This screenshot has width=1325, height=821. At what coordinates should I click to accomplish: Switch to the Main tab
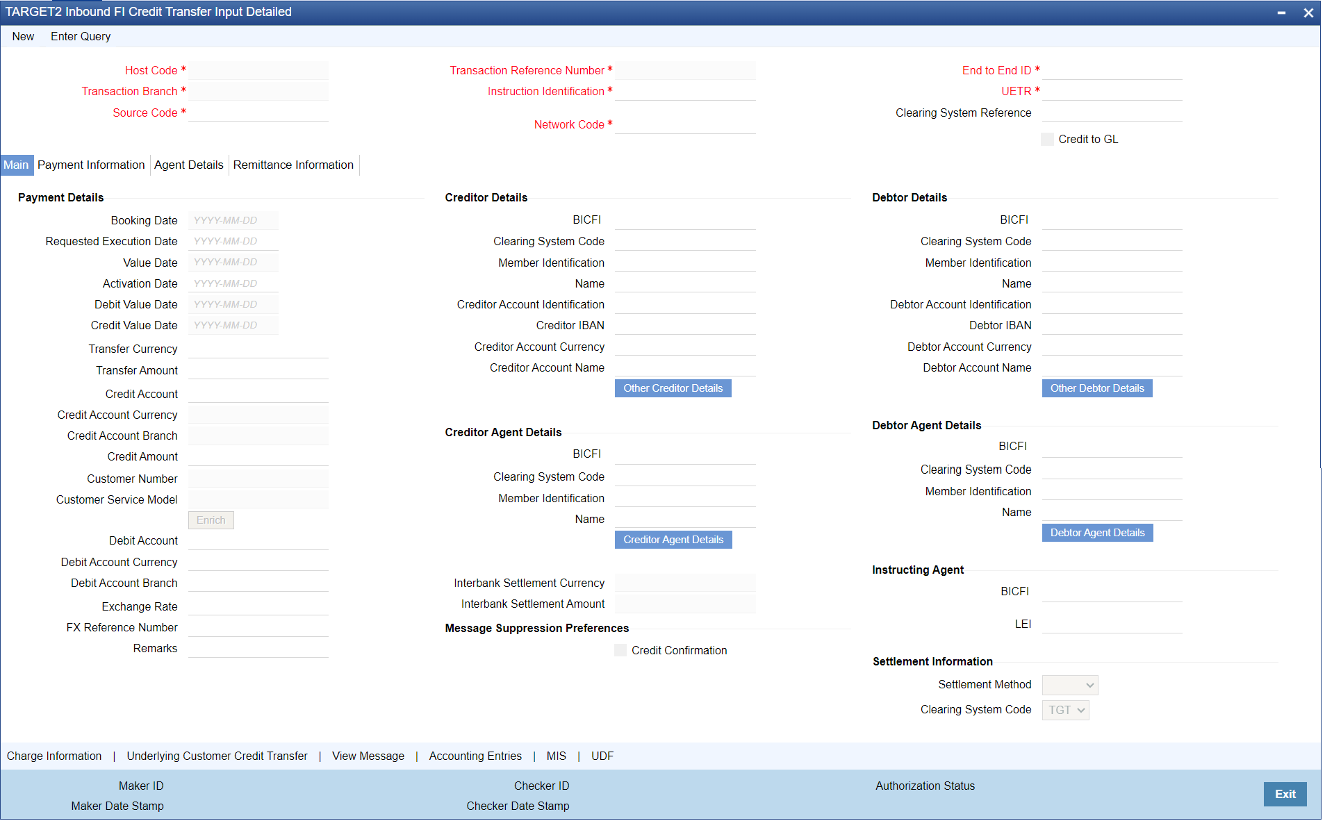[x=16, y=165]
